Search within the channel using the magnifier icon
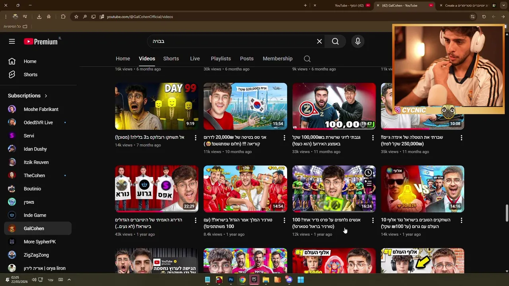This screenshot has height=286, width=509. 307,59
